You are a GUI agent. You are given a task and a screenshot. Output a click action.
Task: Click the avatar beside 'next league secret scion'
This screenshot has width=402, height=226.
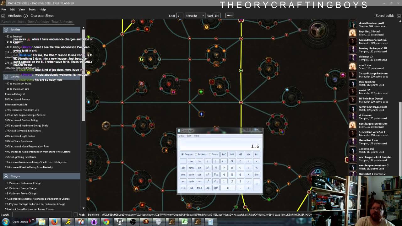click(x=353, y=125)
